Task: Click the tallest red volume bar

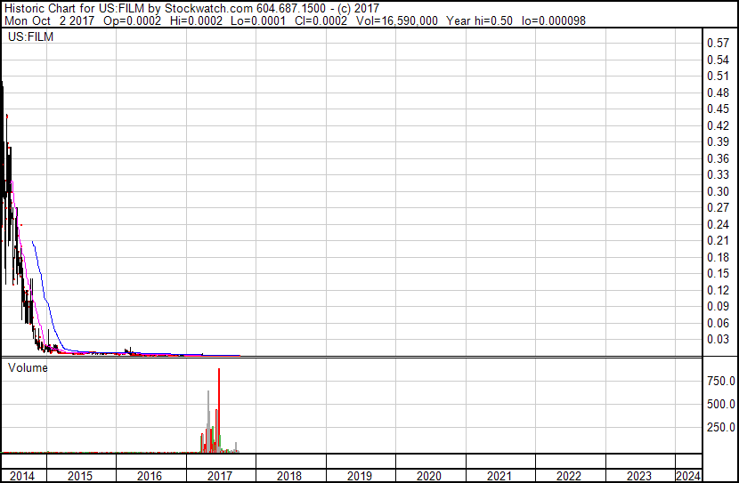Action: [x=218, y=409]
